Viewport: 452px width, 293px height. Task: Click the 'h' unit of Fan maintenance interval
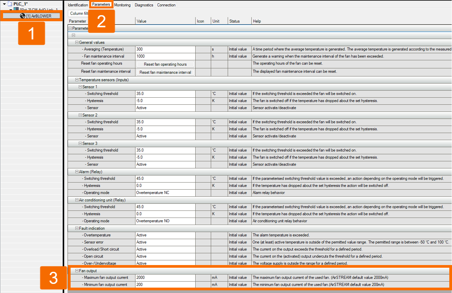coord(213,56)
